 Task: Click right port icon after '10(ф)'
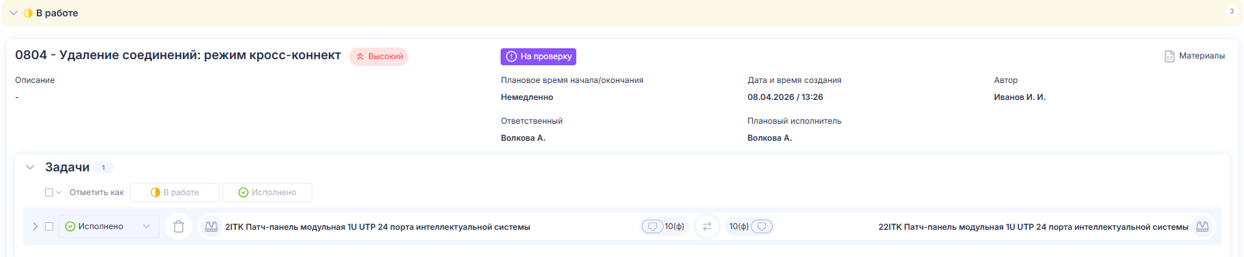pyautogui.click(x=762, y=226)
